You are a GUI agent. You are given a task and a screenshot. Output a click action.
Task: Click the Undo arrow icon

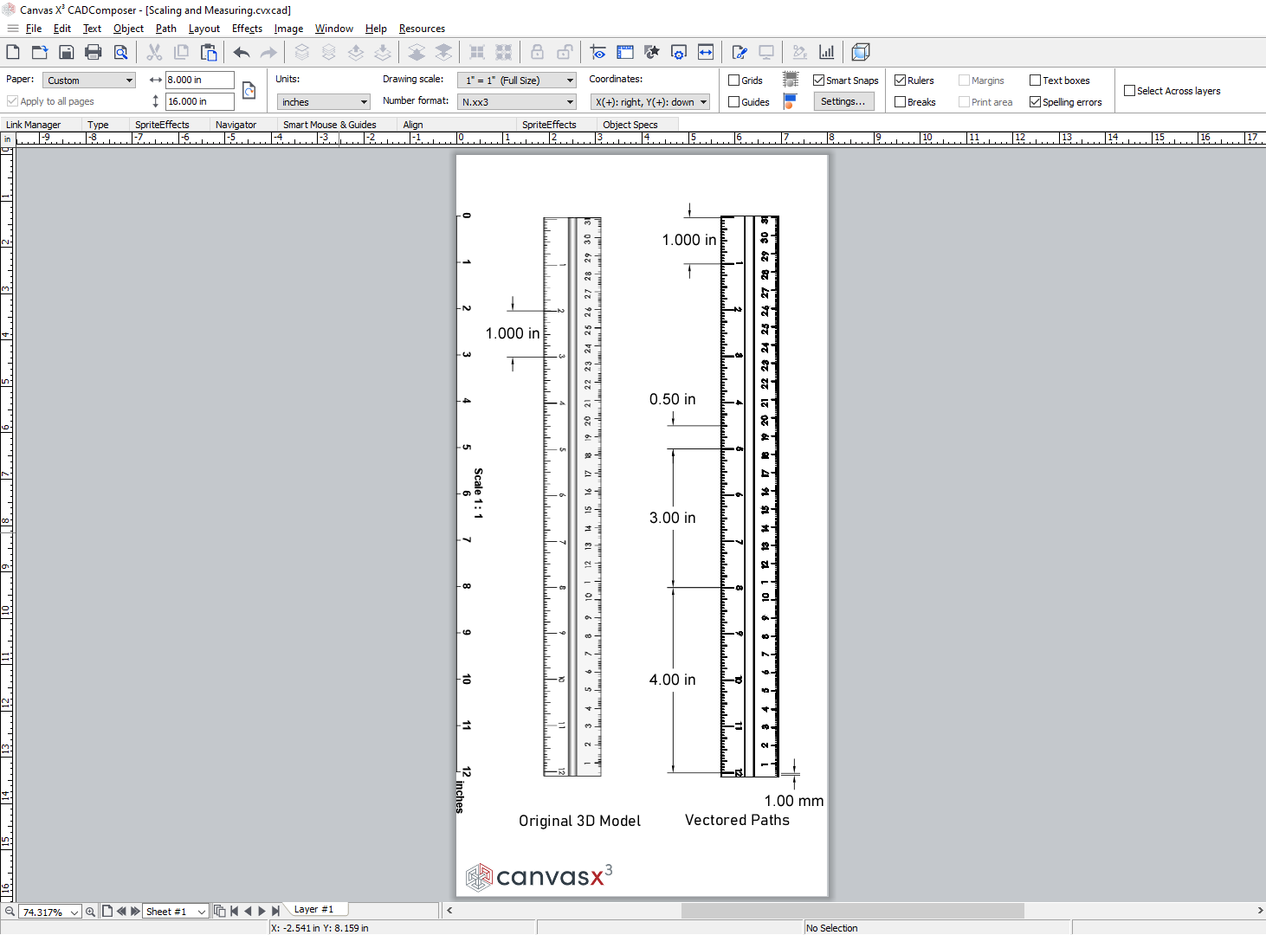[x=242, y=52]
